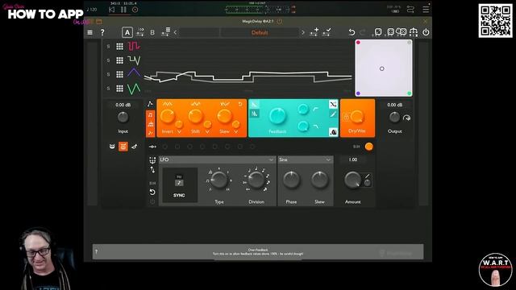Toggle the plugin power button in toolbar

[426, 32]
